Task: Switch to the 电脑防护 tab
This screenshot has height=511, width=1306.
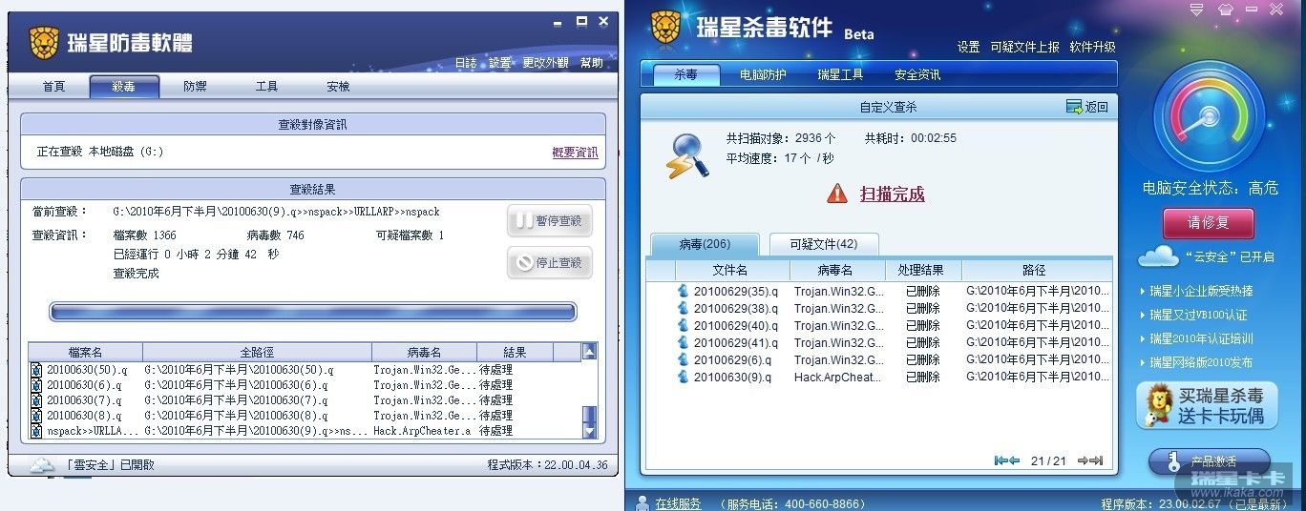Action: (x=763, y=74)
